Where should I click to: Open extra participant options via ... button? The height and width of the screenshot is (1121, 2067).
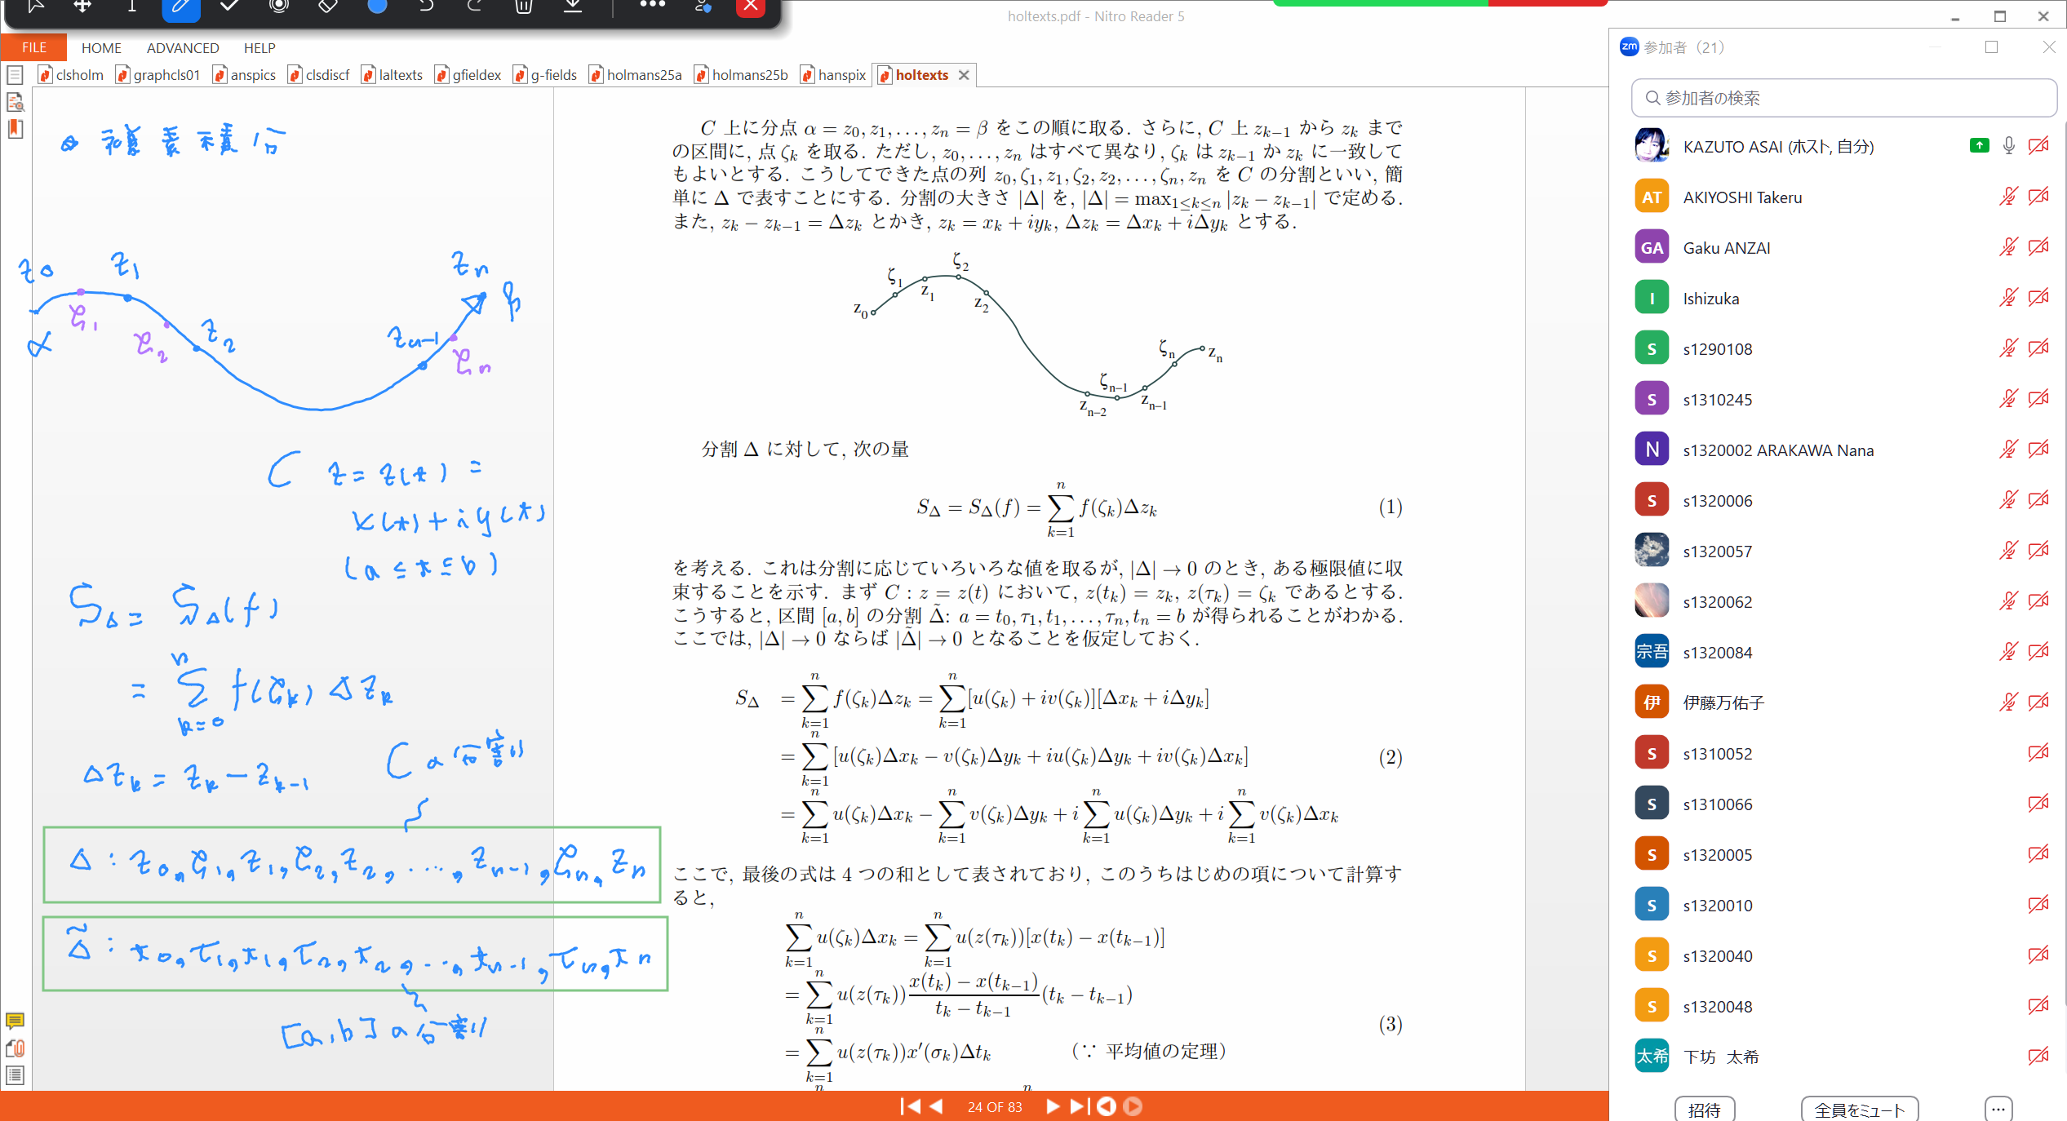pyautogui.click(x=1998, y=1108)
